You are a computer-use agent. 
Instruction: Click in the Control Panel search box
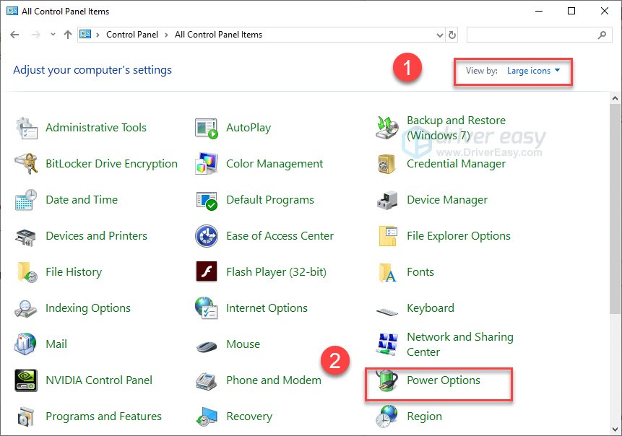pos(540,35)
